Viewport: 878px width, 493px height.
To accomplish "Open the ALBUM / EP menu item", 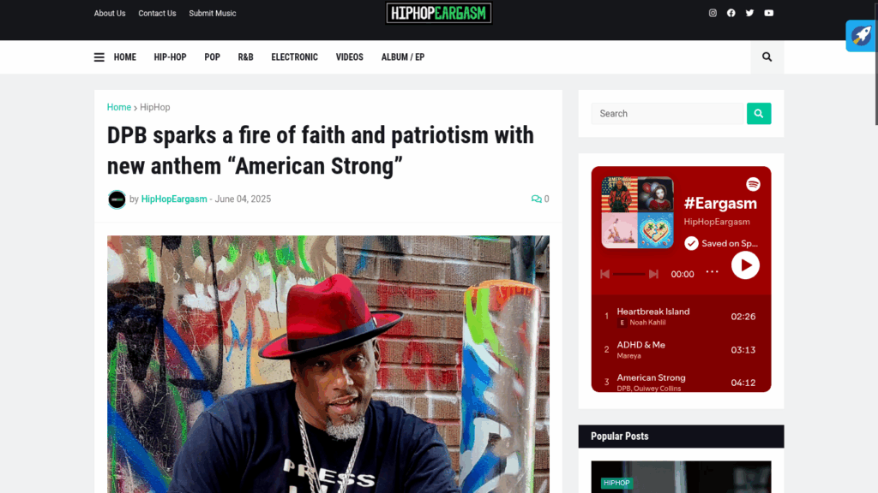I will click(403, 57).
